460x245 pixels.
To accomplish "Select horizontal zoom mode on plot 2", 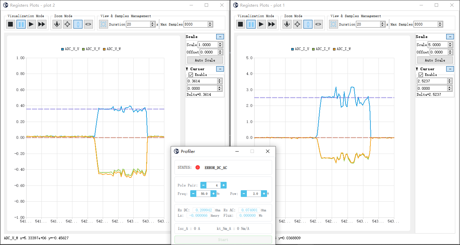I will [88, 24].
